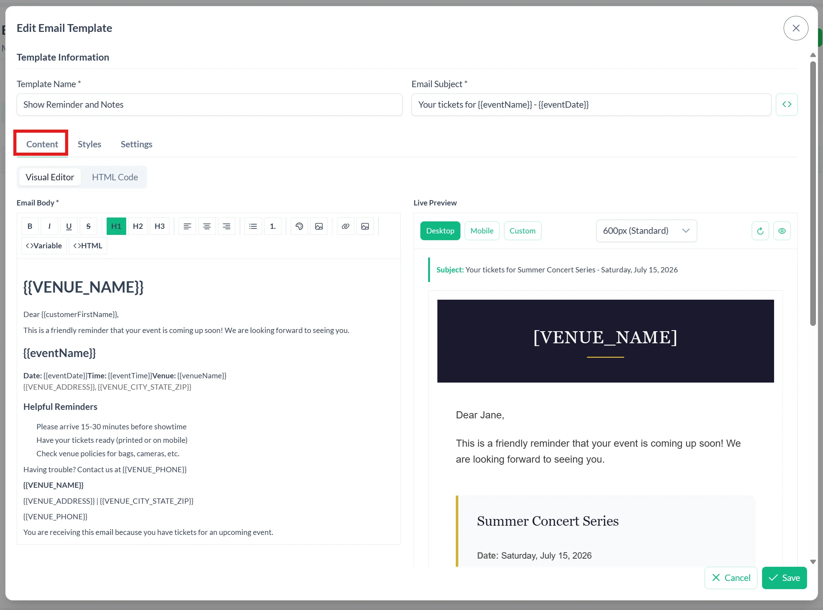This screenshot has height=610, width=823.
Task: Click the Template Name input field
Action: pos(209,105)
